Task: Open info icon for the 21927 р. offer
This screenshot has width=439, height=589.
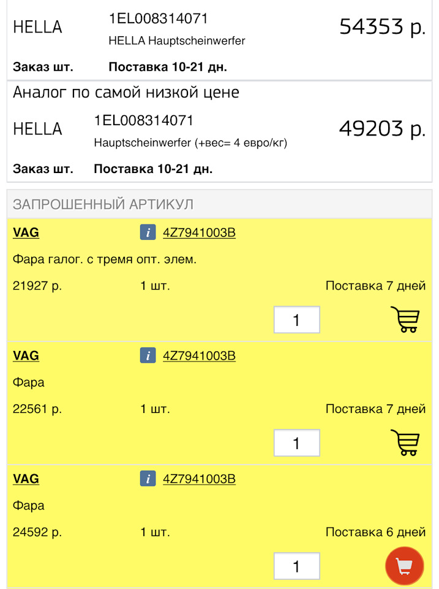Action: 148,233
